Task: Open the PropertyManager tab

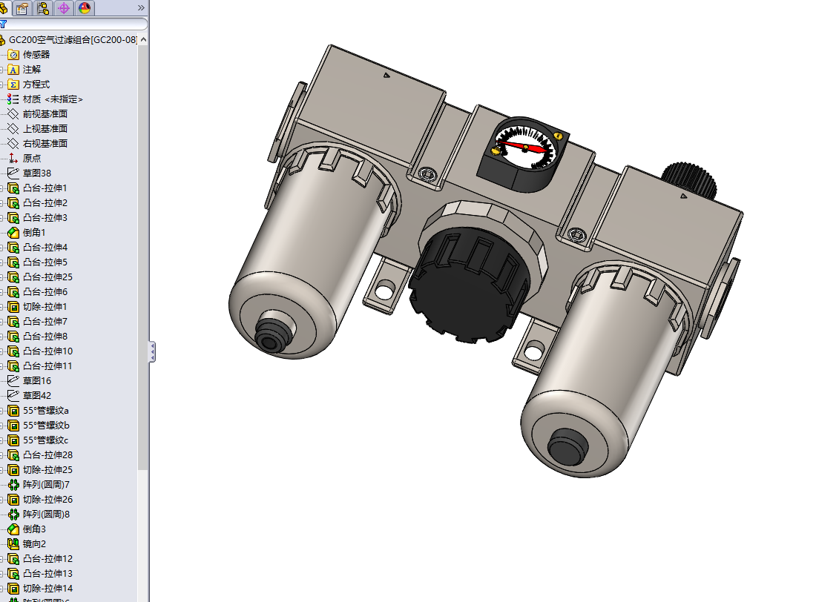Action: pyautogui.click(x=22, y=8)
